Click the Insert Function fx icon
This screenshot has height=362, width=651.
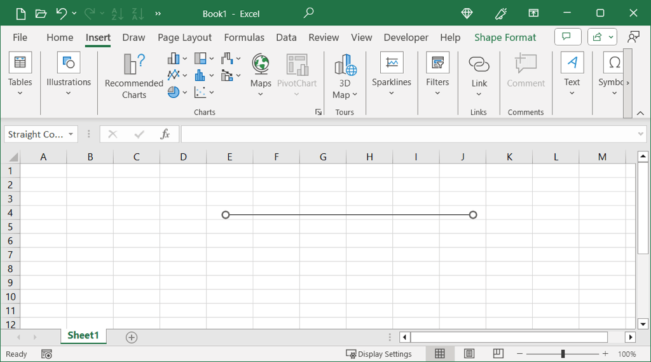(165, 134)
